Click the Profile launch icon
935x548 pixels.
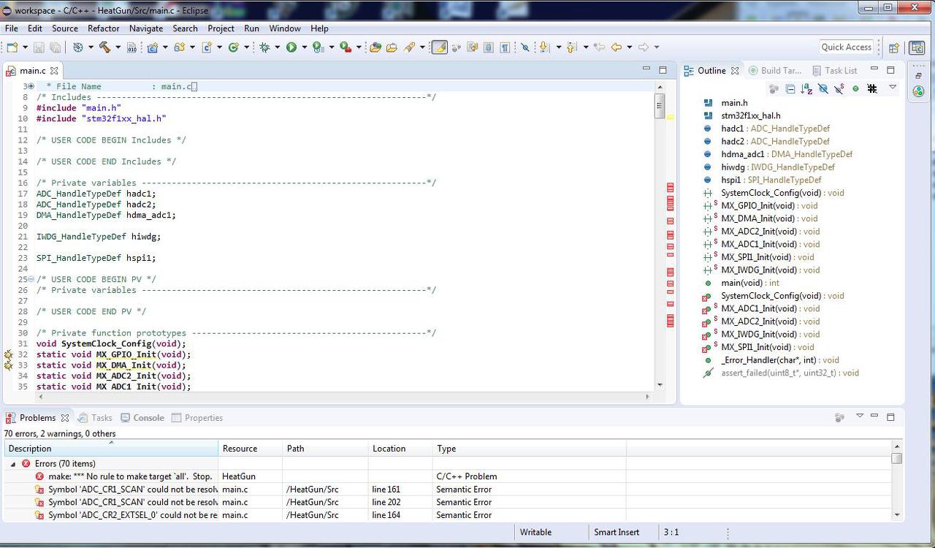pyautogui.click(x=318, y=47)
